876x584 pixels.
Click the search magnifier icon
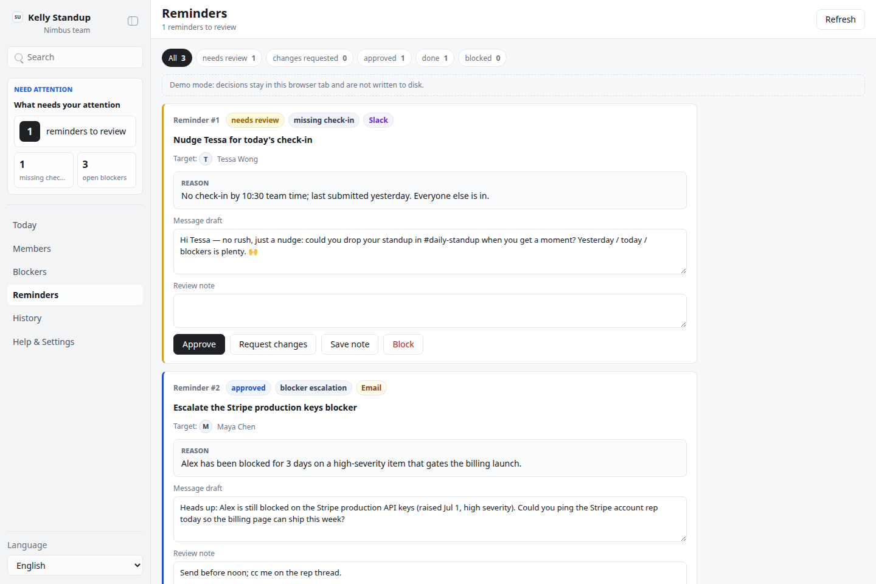(x=19, y=58)
